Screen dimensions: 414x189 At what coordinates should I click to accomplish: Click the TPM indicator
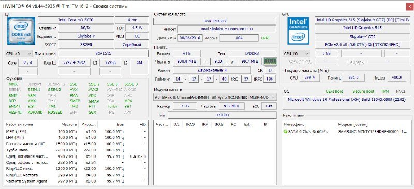385,91
